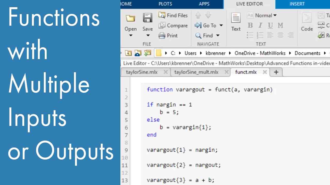This screenshot has width=330, height=185.
Task: Click code line 9 varargout{1} assignment
Action: (x=182, y=150)
